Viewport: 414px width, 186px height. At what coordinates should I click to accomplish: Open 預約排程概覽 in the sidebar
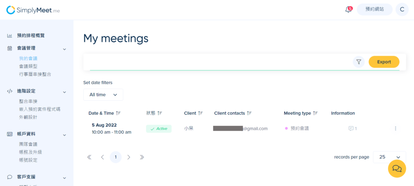click(x=31, y=36)
